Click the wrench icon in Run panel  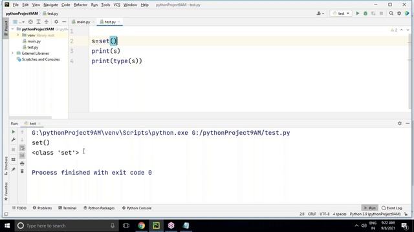pos(13,140)
